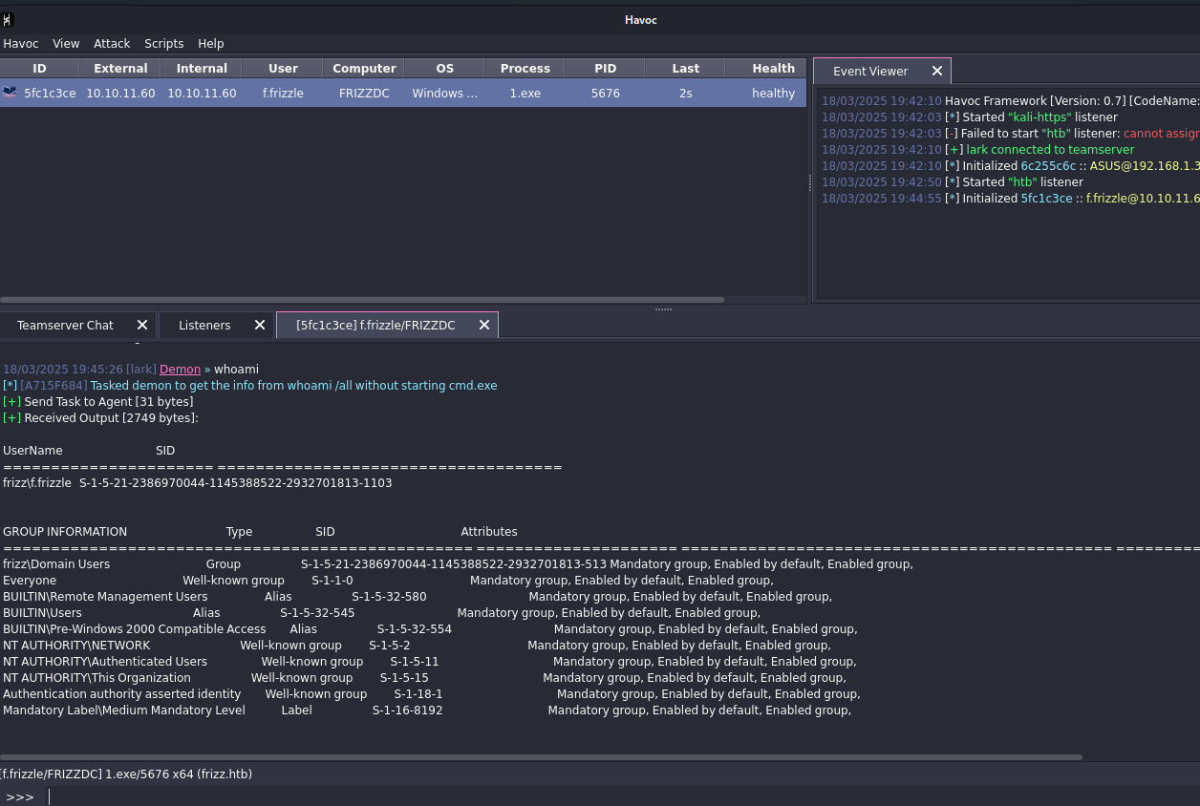The width and height of the screenshot is (1200, 806).
Task: Open the View menu
Action: (x=66, y=43)
